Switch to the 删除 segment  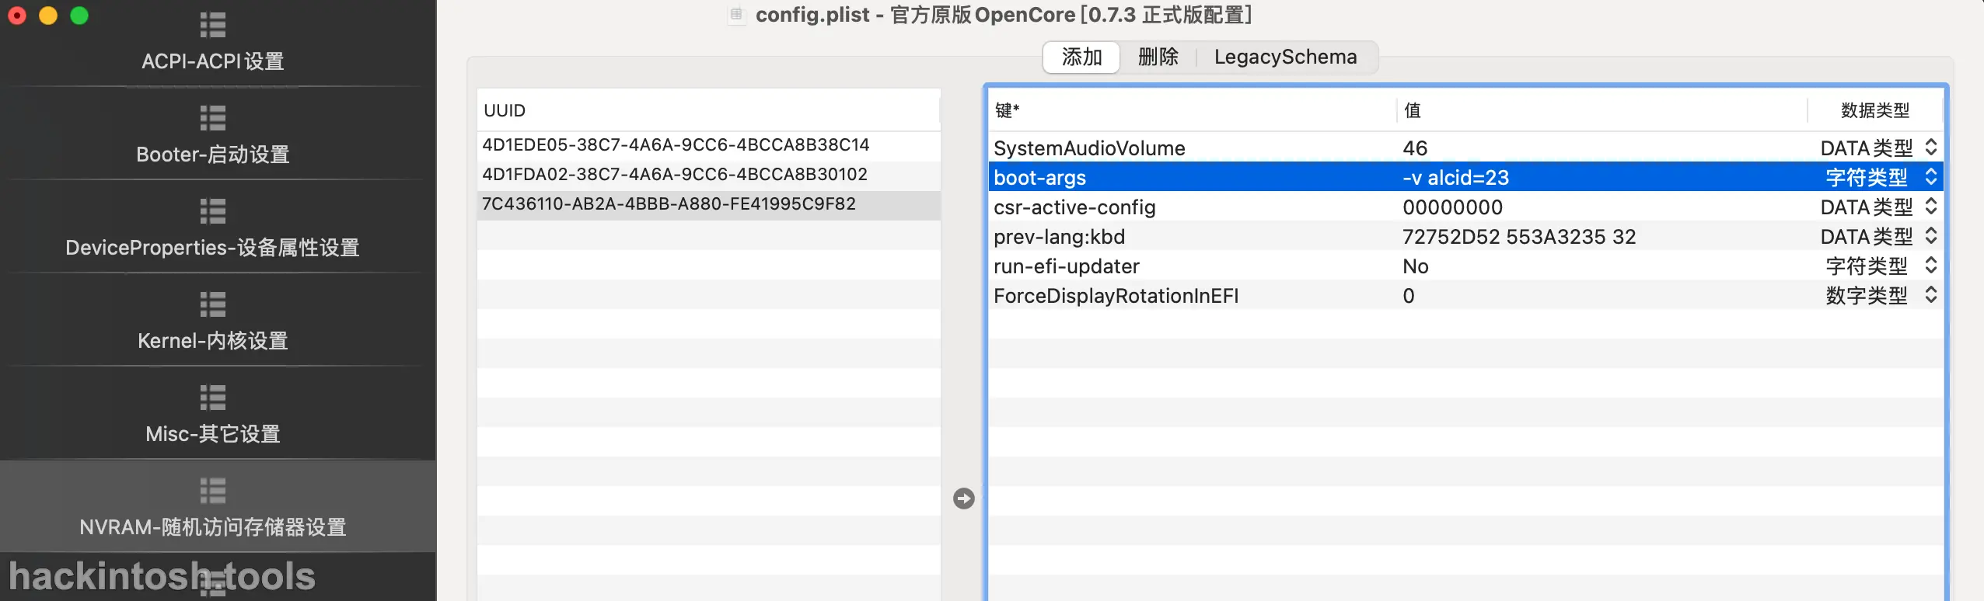[1158, 57]
